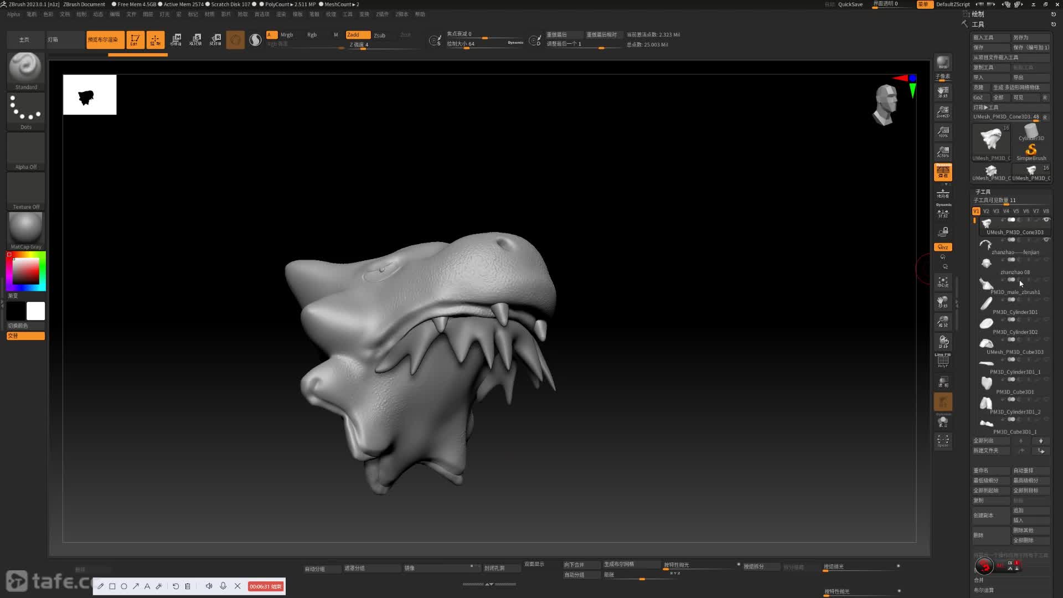
Task: Click the Line Fill PolyF icon
Action: click(943, 360)
